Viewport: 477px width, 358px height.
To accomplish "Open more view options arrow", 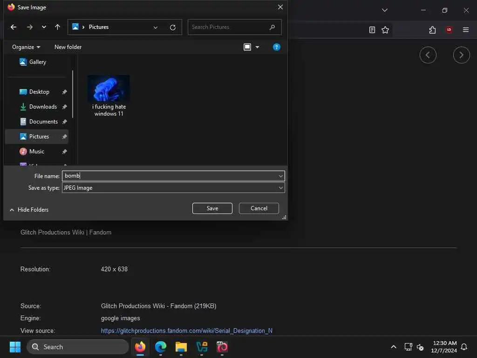I will [257, 47].
